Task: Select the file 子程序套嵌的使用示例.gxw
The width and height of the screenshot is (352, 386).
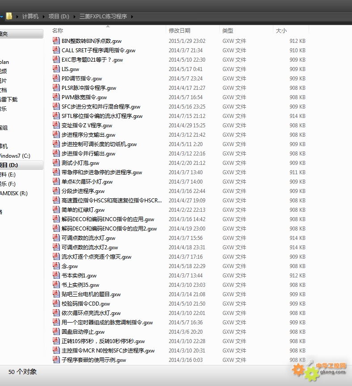Action: click(93, 360)
